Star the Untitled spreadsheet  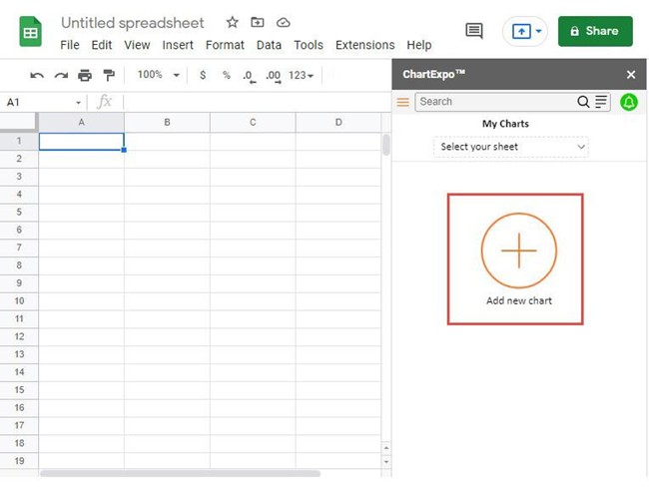[233, 22]
